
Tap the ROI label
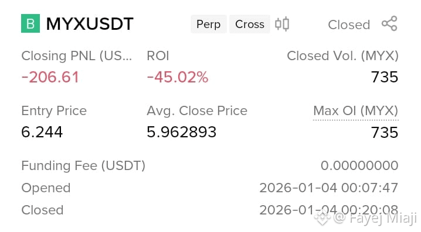pyautogui.click(x=158, y=56)
